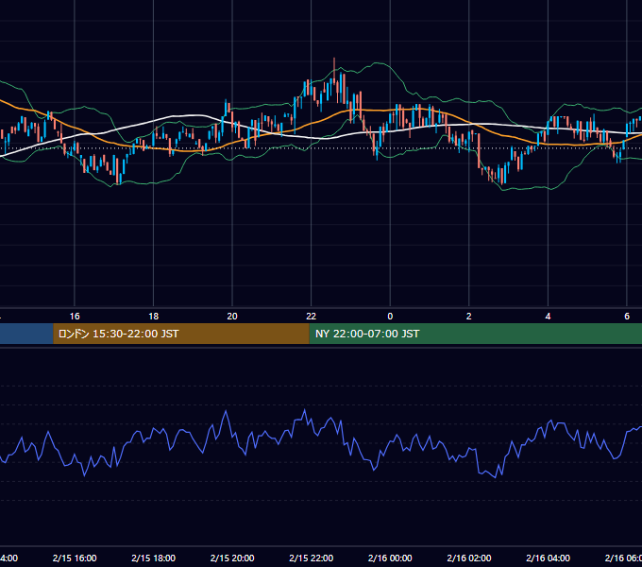Click the 6 hour label on price chart axis
Viewport: 642px width, 567px height.
coord(627,317)
